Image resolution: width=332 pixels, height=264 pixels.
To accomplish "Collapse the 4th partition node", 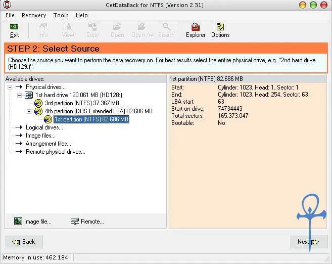I will pos(29,111).
